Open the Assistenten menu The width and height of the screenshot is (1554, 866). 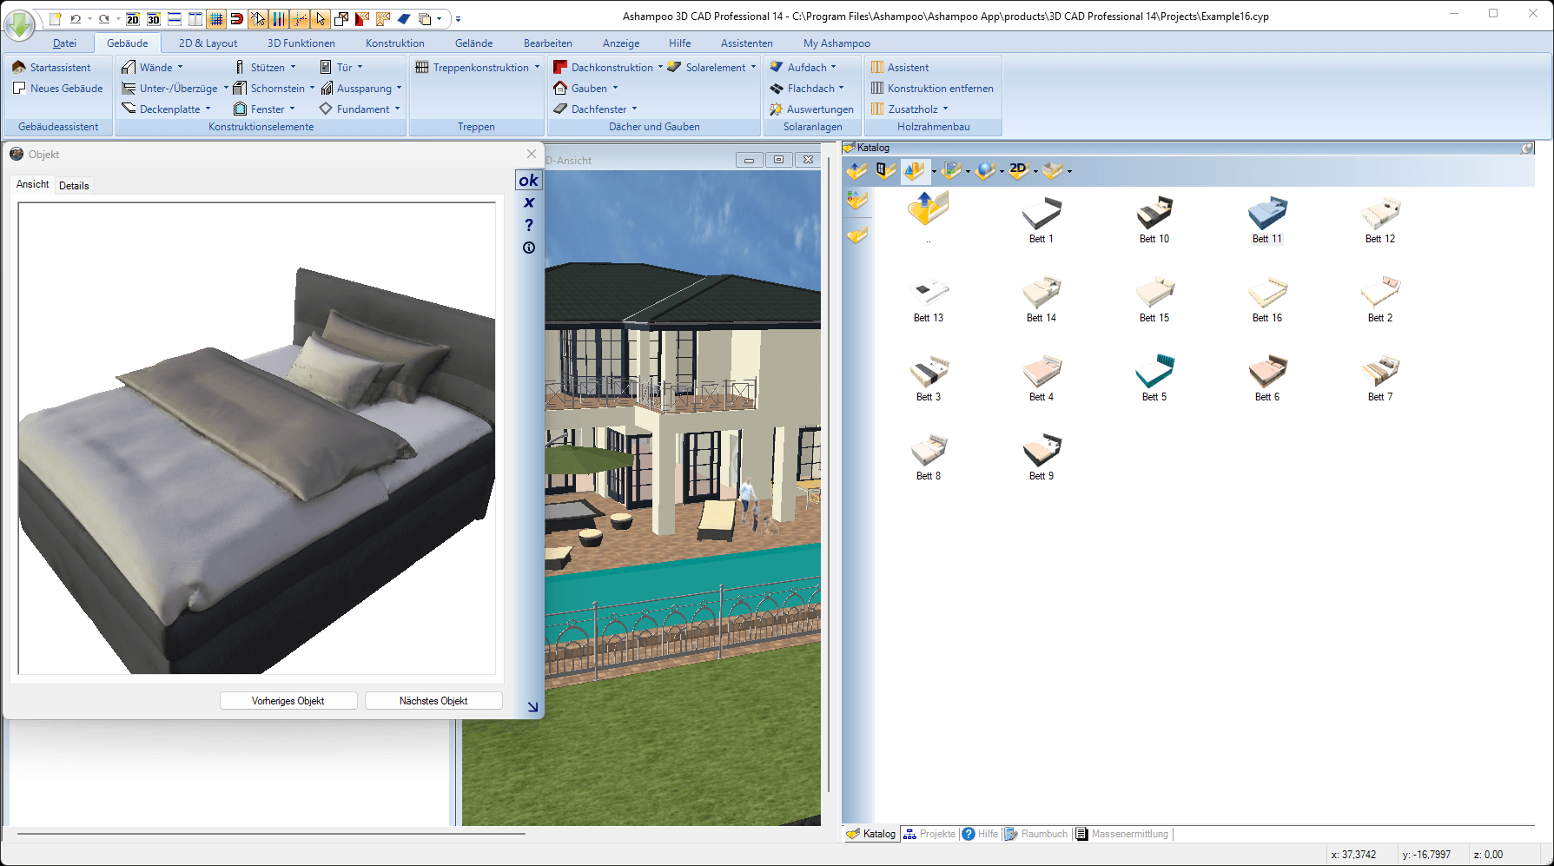coord(746,43)
